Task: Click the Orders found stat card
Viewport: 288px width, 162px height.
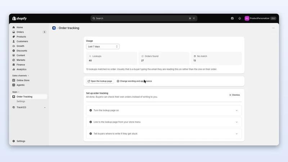Action: click(x=164, y=58)
